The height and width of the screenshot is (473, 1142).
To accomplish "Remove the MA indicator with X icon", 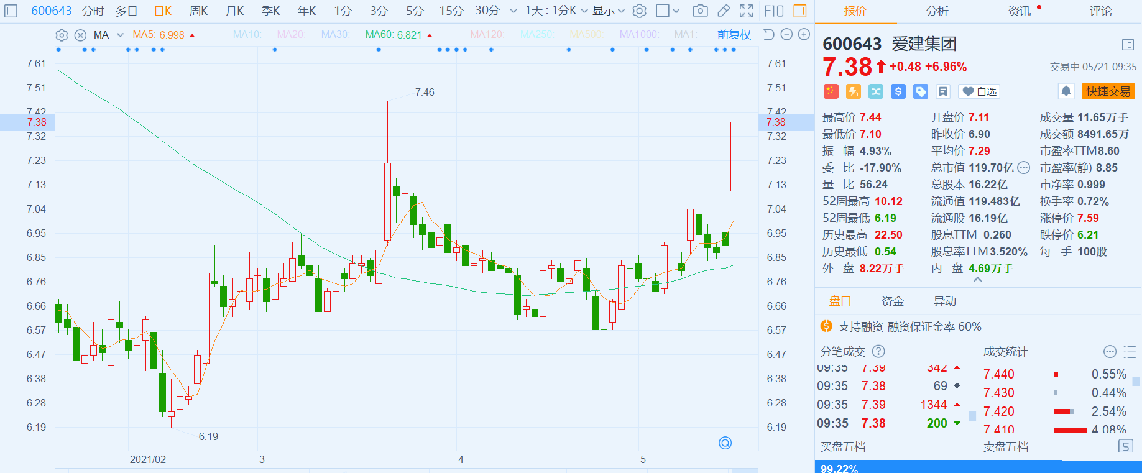I will [x=80, y=35].
